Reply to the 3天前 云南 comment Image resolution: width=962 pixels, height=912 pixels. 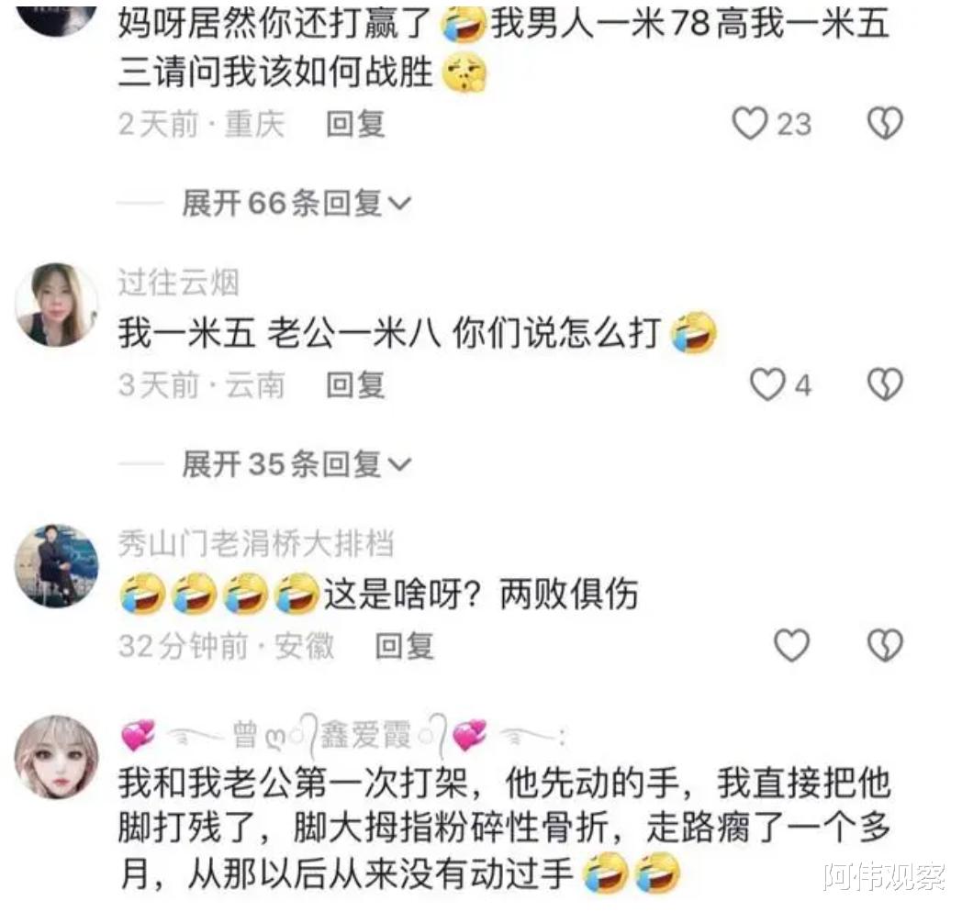point(355,385)
